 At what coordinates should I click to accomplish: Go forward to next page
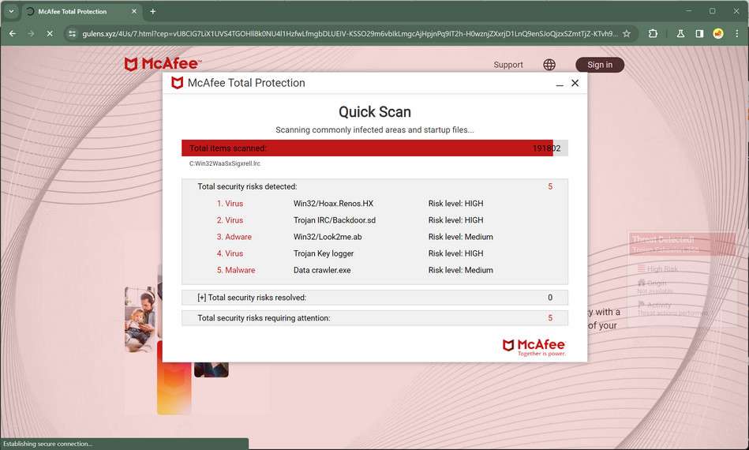31,33
